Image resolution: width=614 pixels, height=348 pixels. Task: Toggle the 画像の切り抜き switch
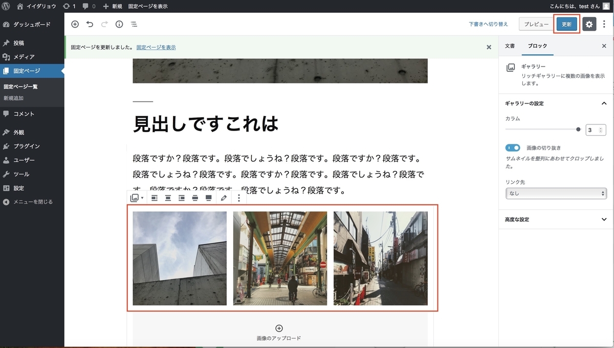513,148
